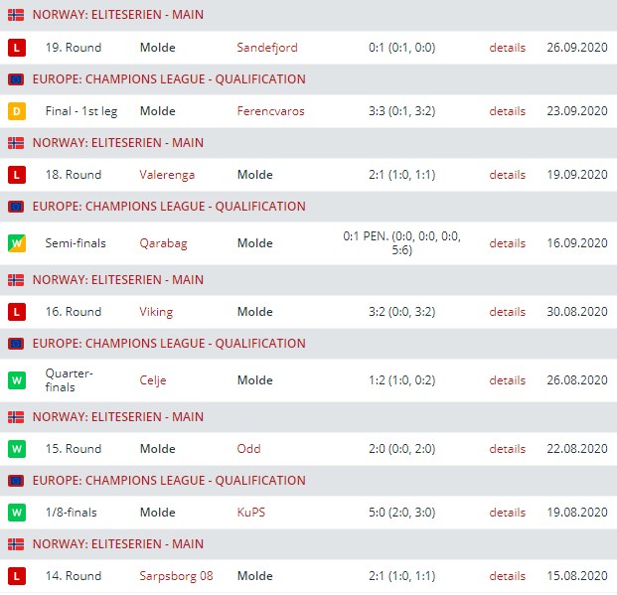Open the Valerenga team link
Viewport: 617px width, 595px height.
point(167,175)
